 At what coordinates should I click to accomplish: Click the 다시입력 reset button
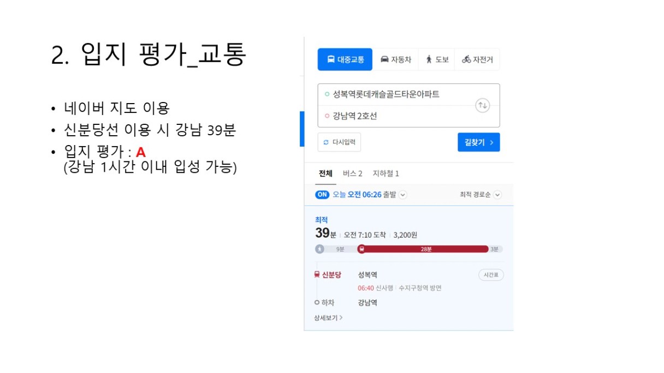[x=339, y=142]
